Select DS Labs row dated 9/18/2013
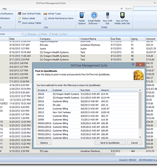The height and width of the screenshot is (167, 157). (x=78, y=45)
